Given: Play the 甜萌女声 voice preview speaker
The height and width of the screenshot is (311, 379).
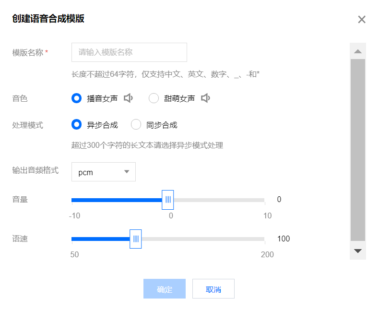Looking at the screenshot, I should tap(205, 98).
